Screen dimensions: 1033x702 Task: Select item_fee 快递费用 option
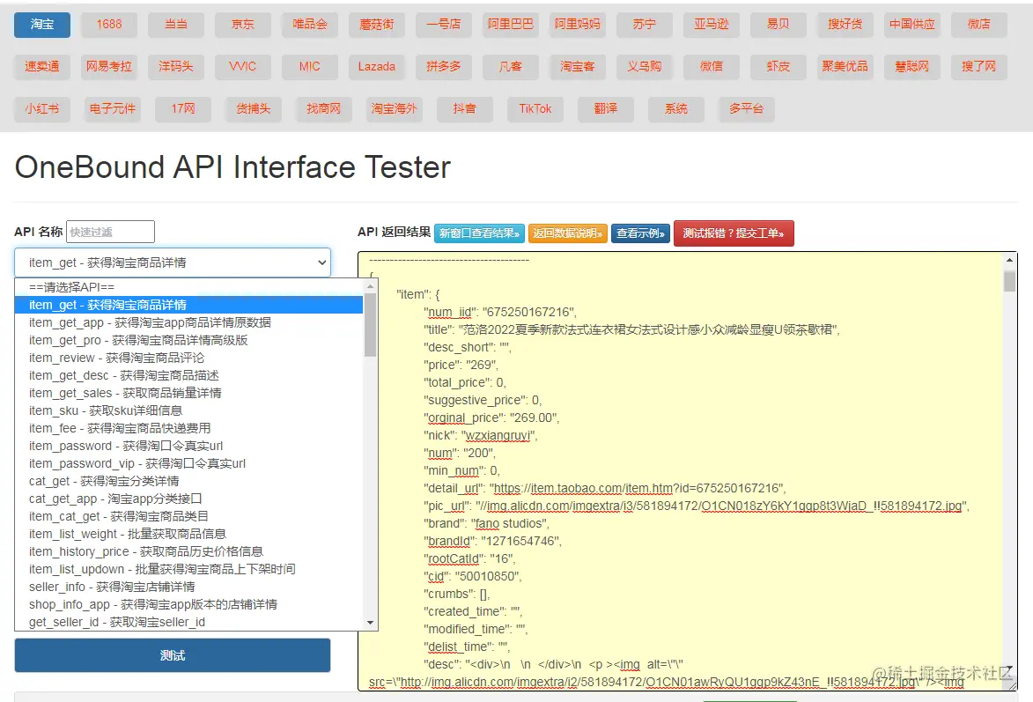pos(188,428)
